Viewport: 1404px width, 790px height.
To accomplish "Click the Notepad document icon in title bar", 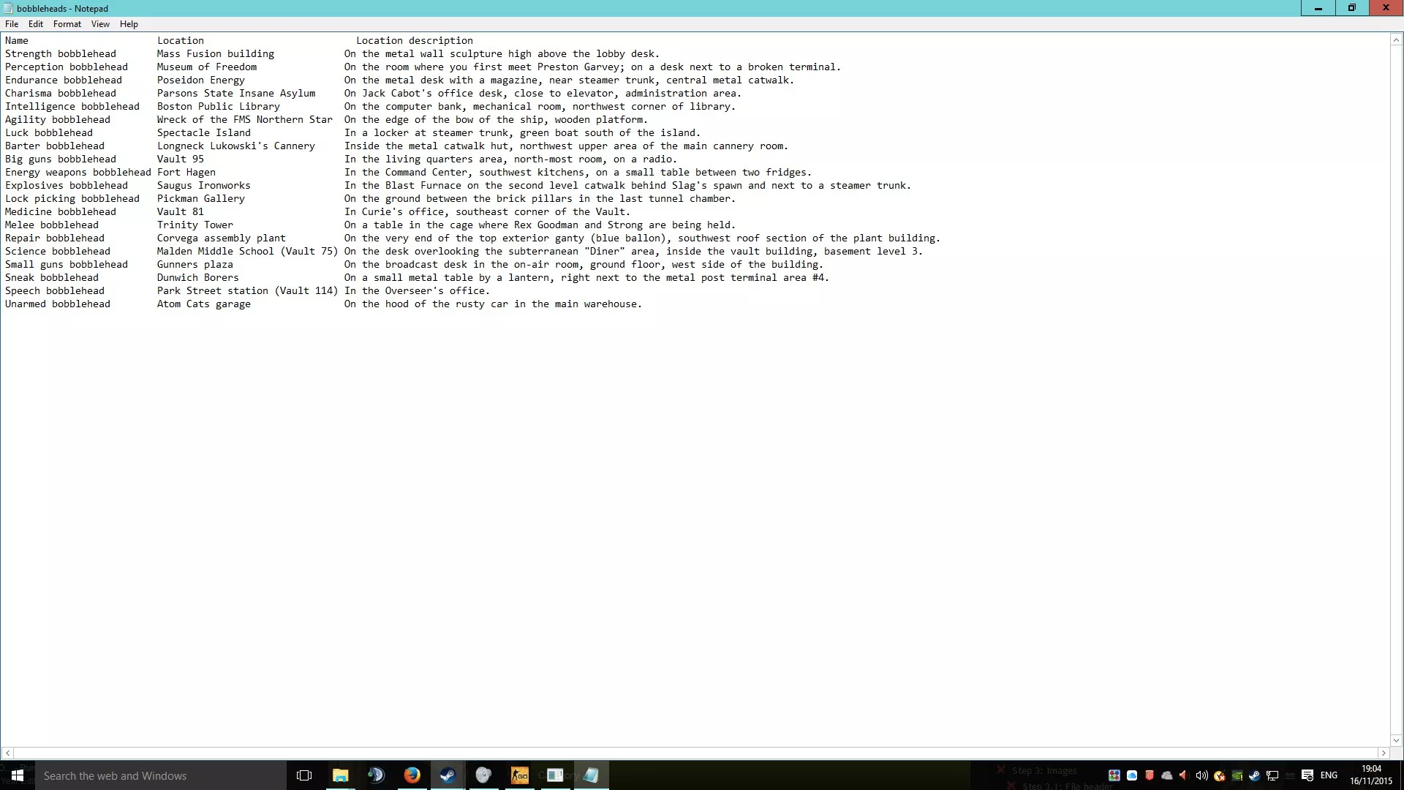I will point(9,8).
